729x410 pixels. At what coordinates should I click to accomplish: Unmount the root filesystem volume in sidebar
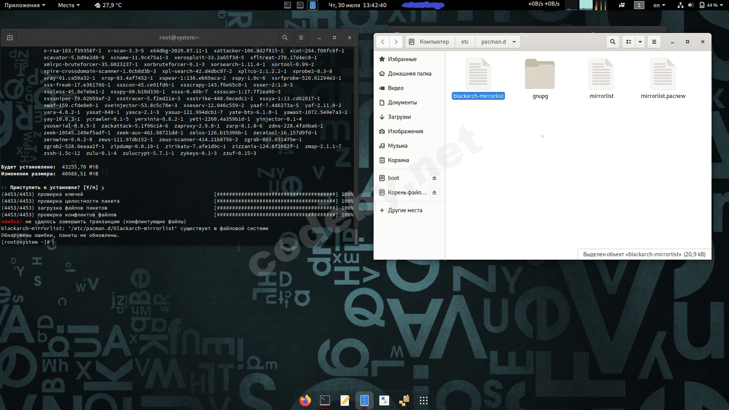pos(434,193)
